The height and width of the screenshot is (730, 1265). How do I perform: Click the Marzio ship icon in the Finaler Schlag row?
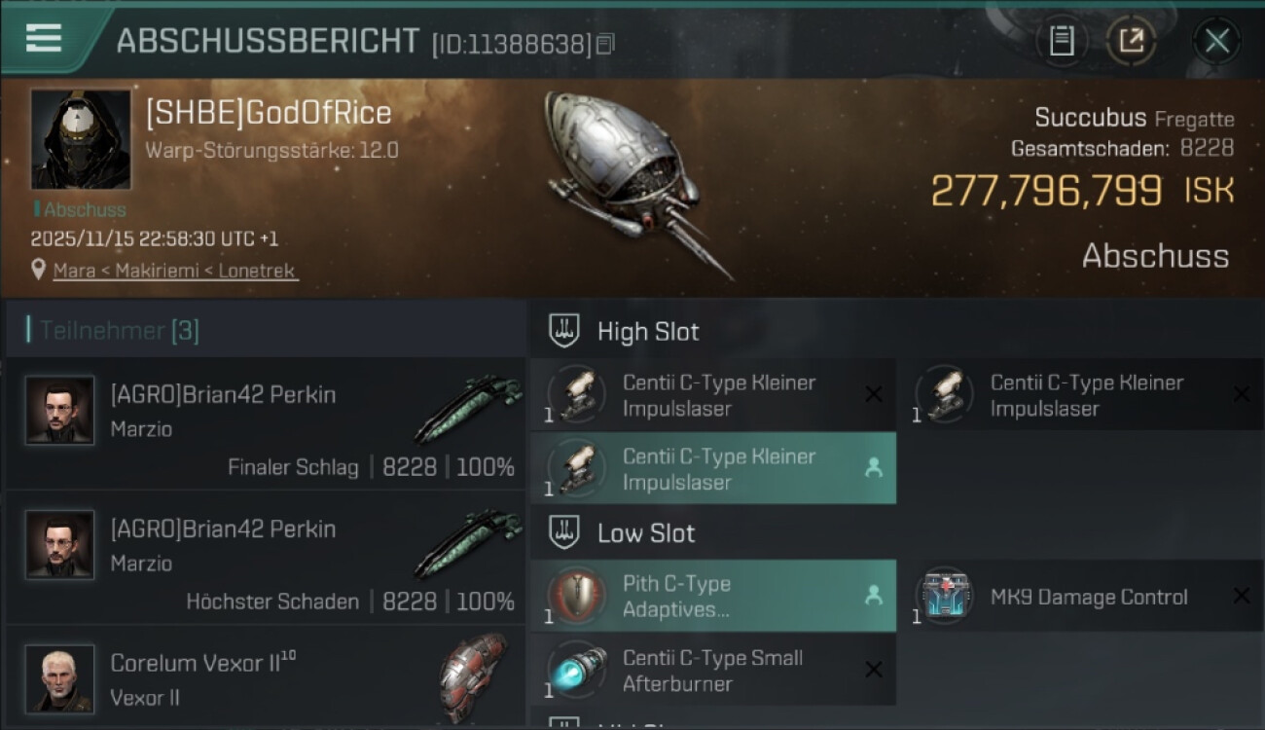[x=468, y=407]
